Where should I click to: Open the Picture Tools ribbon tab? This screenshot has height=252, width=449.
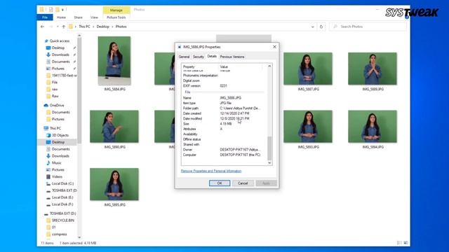coord(116,17)
